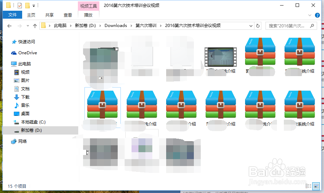Open the 文件 ribbon tab

[x=12, y=15]
